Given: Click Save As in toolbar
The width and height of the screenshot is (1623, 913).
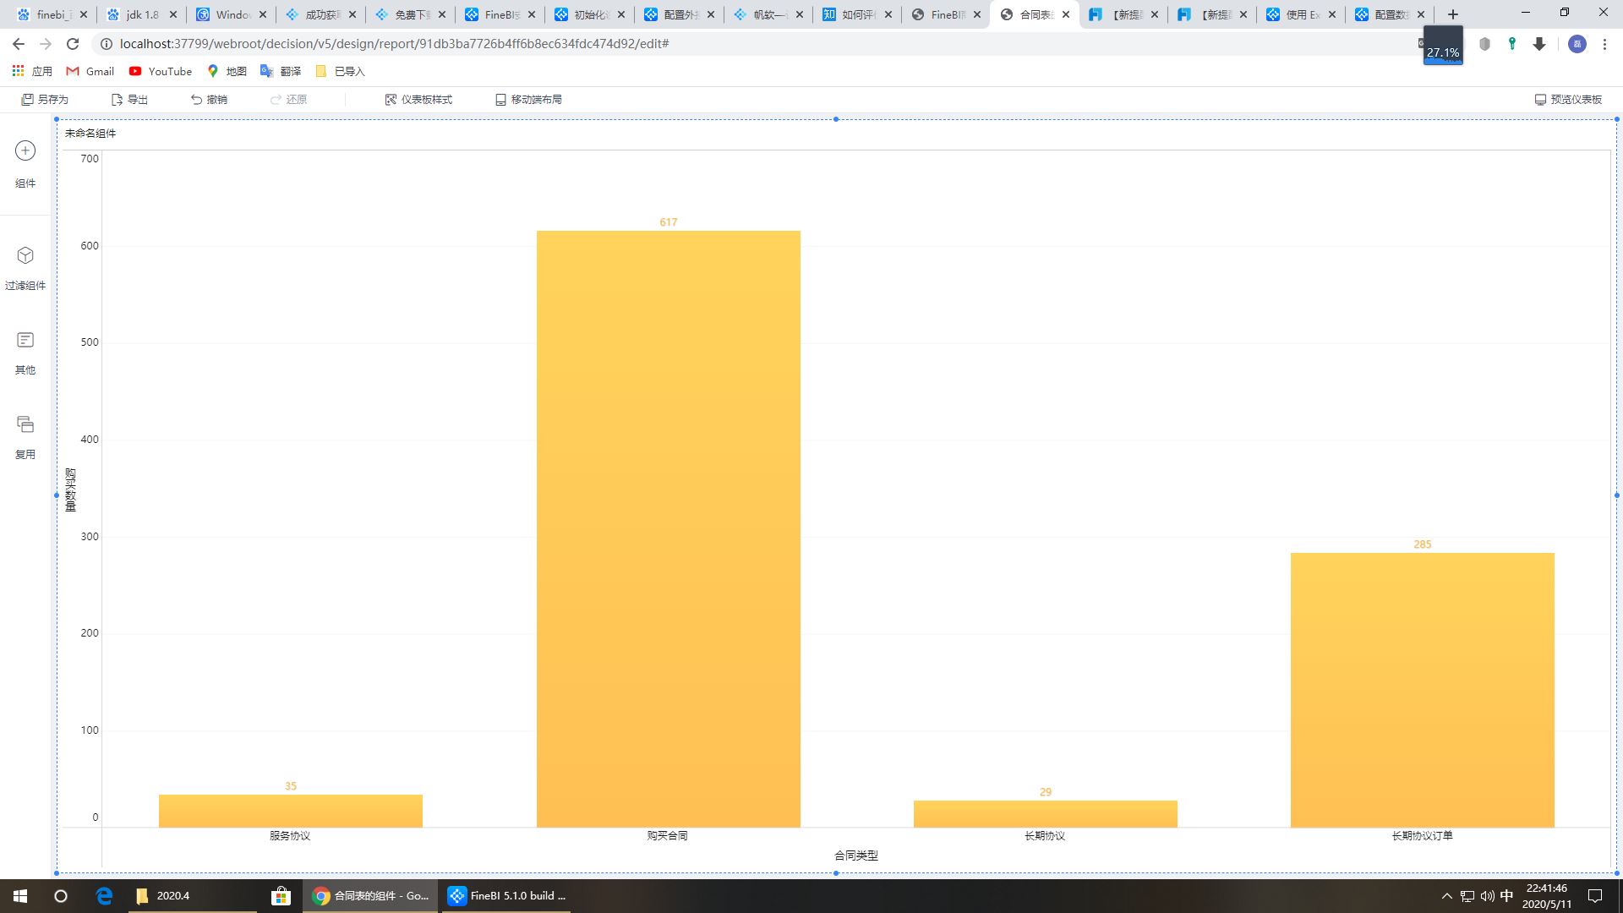Looking at the screenshot, I should (45, 100).
